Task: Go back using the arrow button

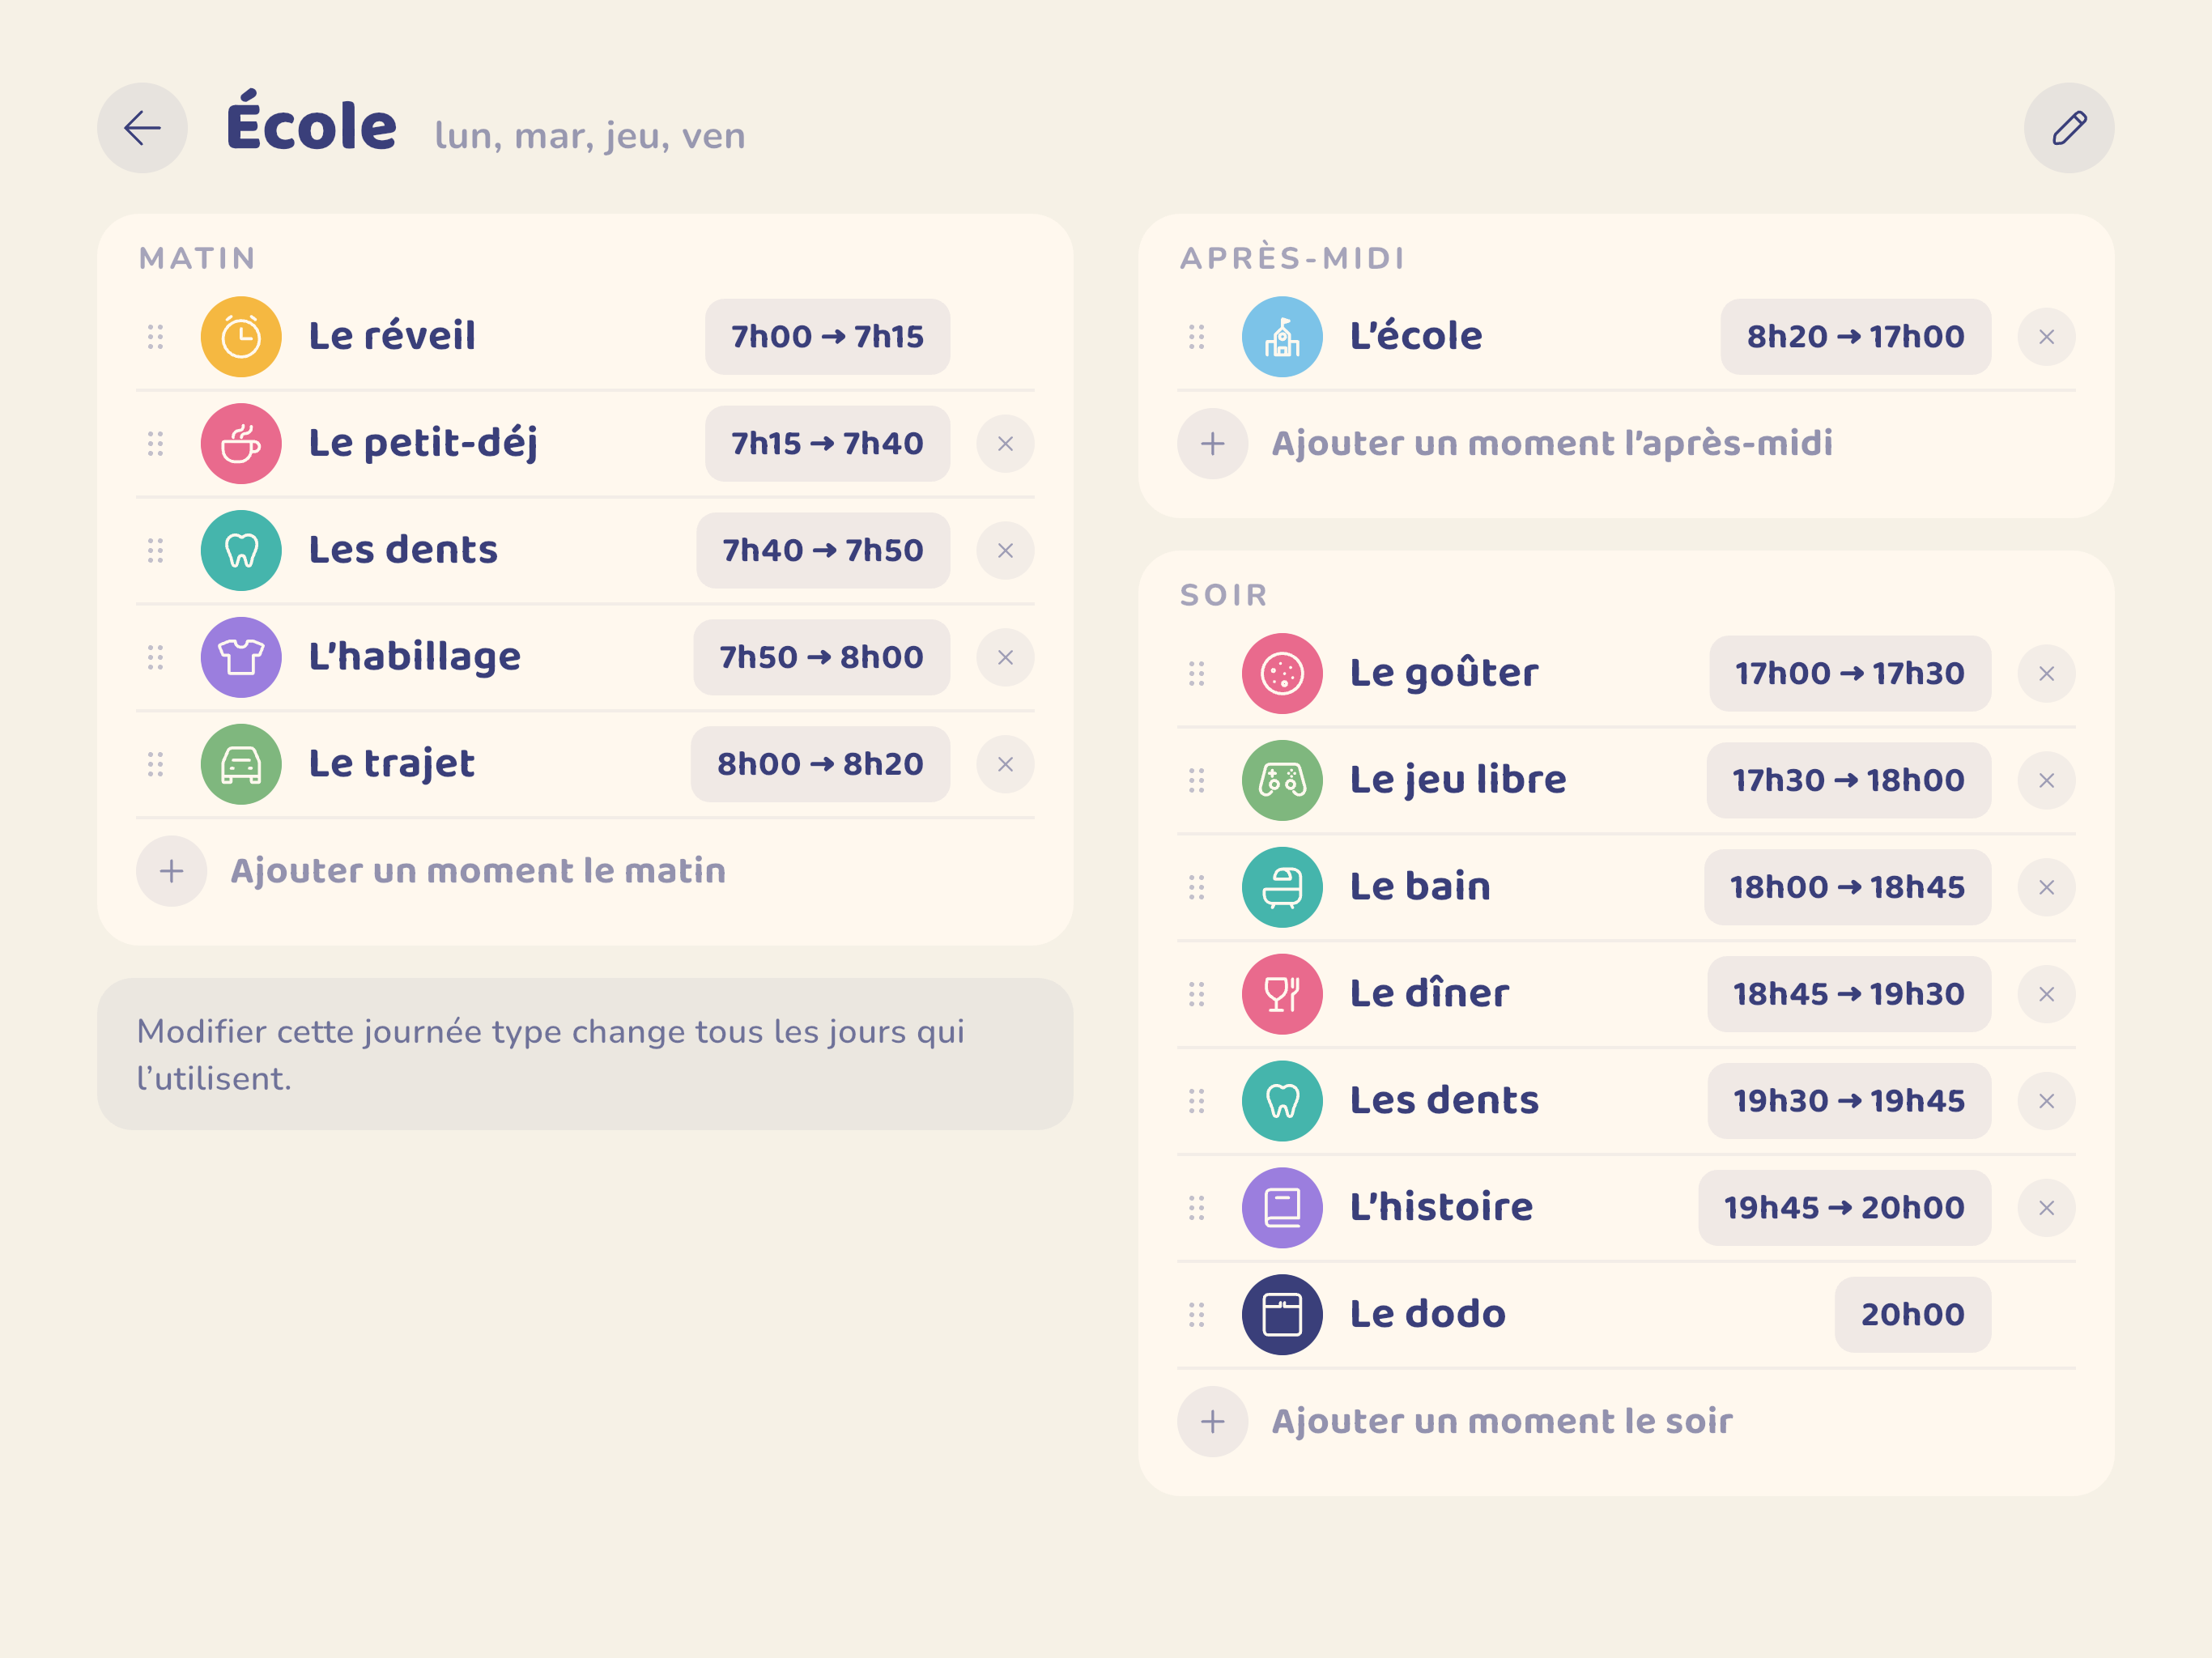Action: click(142, 128)
